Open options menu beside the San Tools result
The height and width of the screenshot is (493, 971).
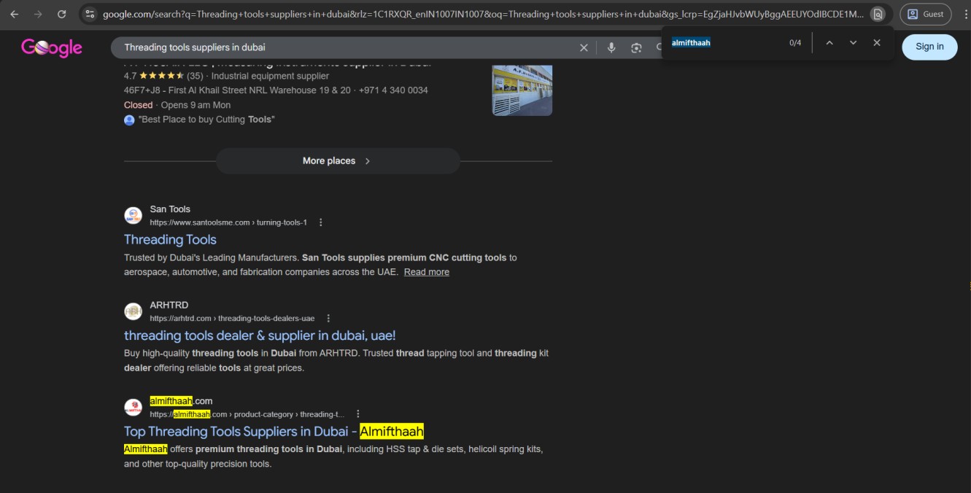coord(321,222)
